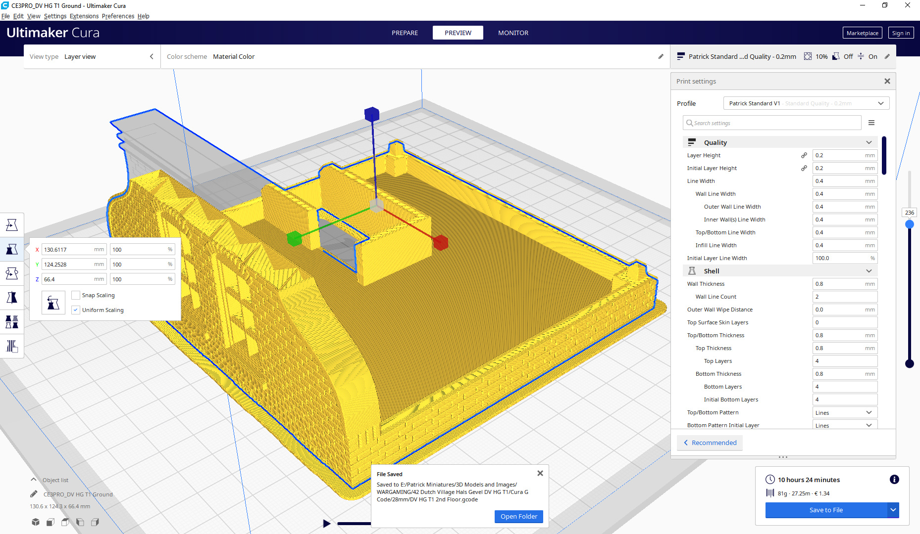The width and height of the screenshot is (920, 534).
Task: Uncheck the Uniform Scaling checkbox
Action: point(76,310)
